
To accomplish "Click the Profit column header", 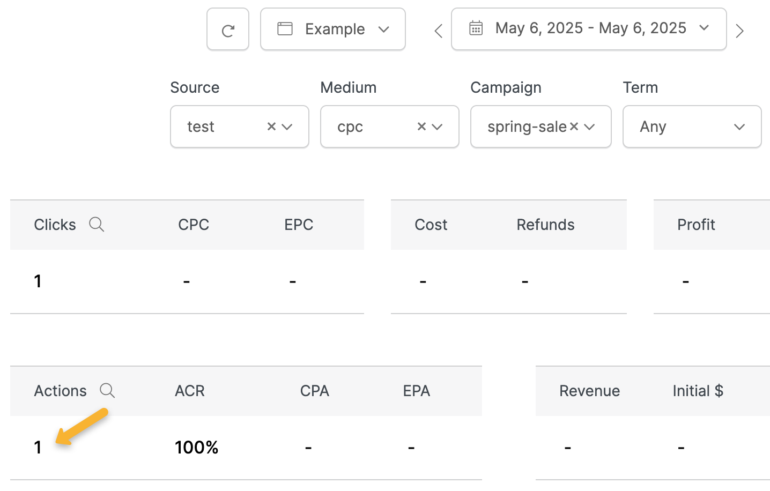I will (696, 225).
